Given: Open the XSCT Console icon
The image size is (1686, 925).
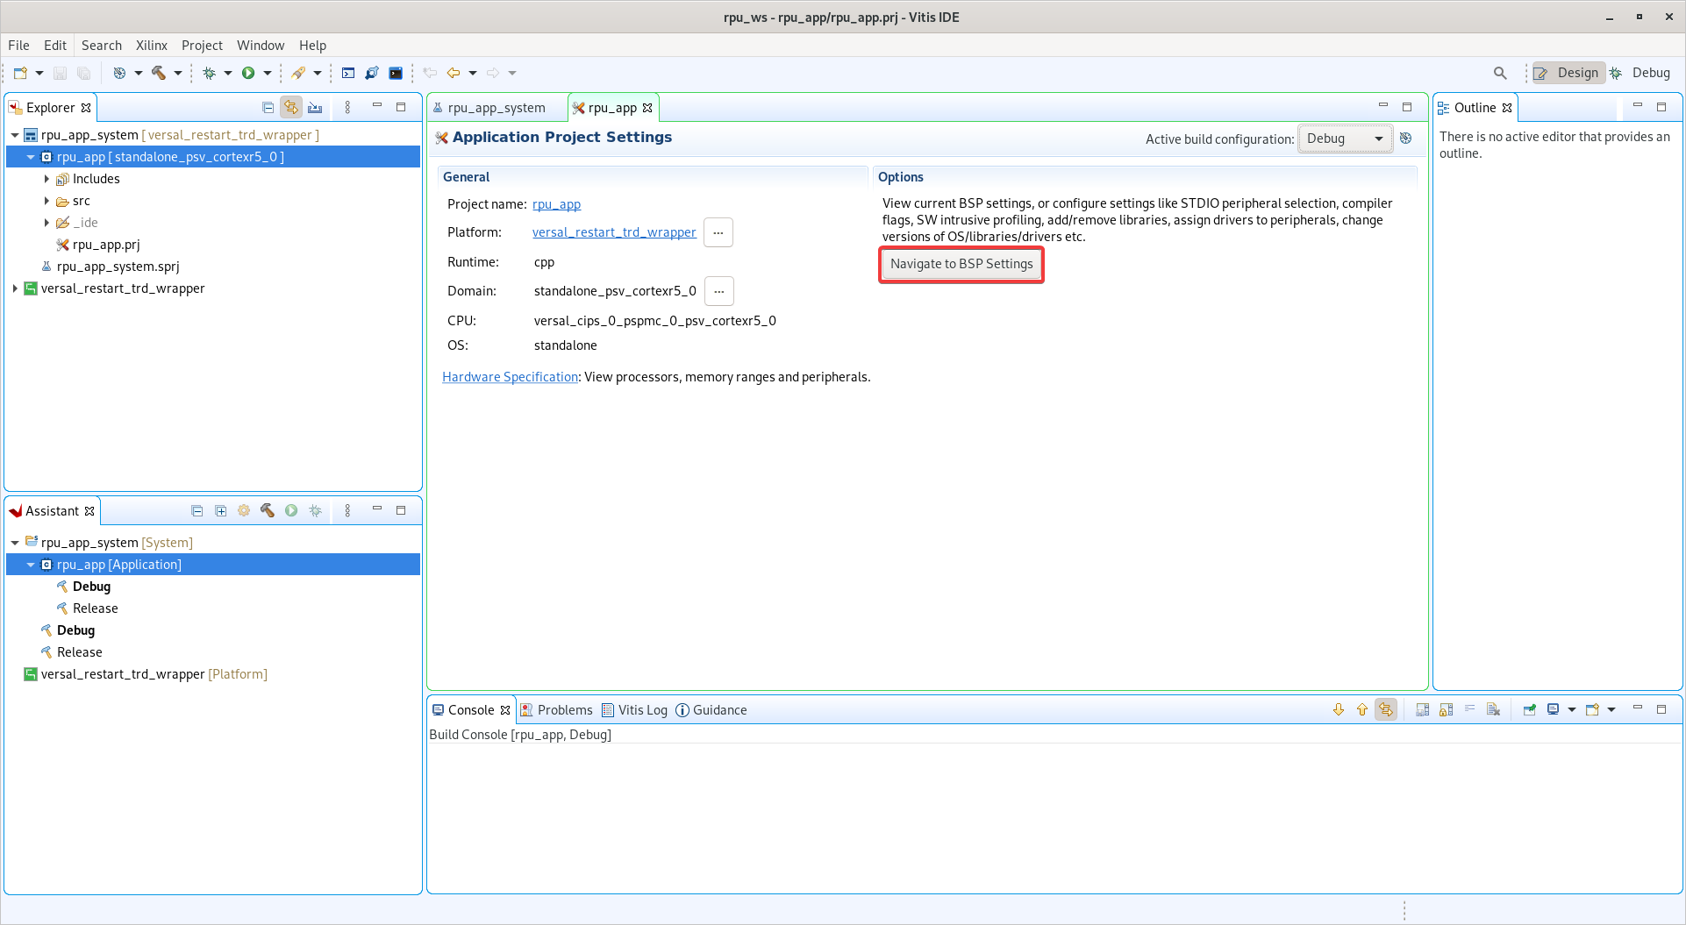Looking at the screenshot, I should [348, 73].
